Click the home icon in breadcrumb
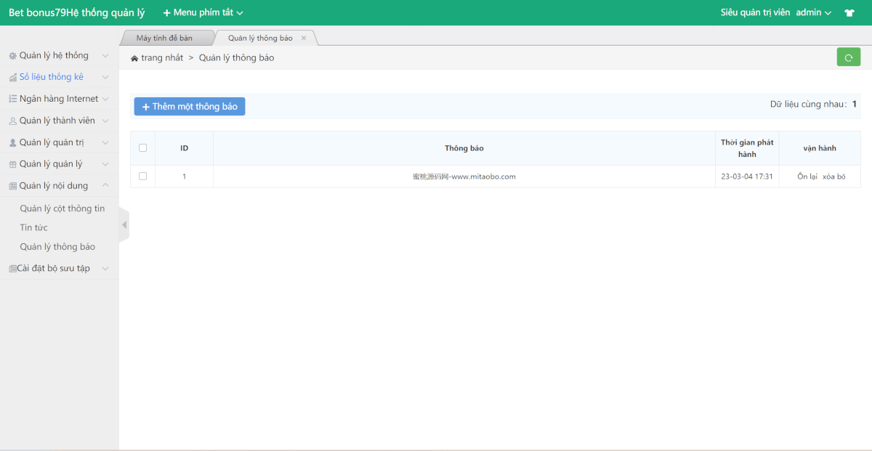The width and height of the screenshot is (872, 451). coord(134,58)
